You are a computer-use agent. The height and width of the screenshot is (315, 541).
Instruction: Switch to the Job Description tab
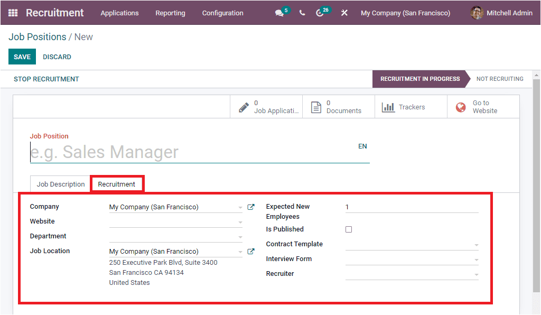pos(60,183)
